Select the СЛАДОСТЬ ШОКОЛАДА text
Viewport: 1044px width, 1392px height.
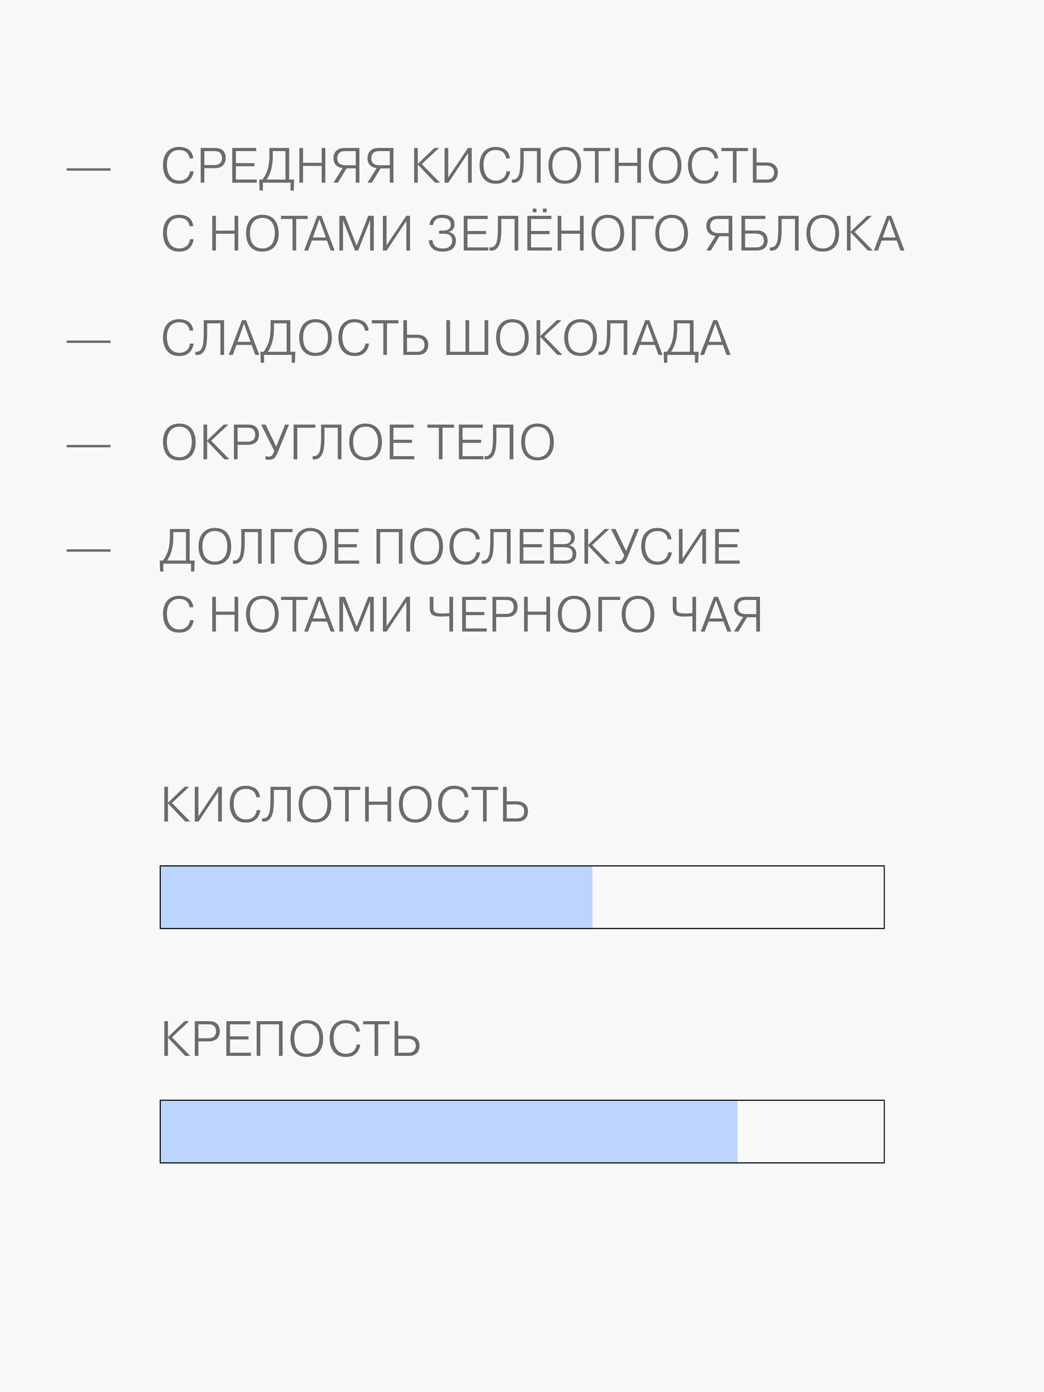point(445,339)
